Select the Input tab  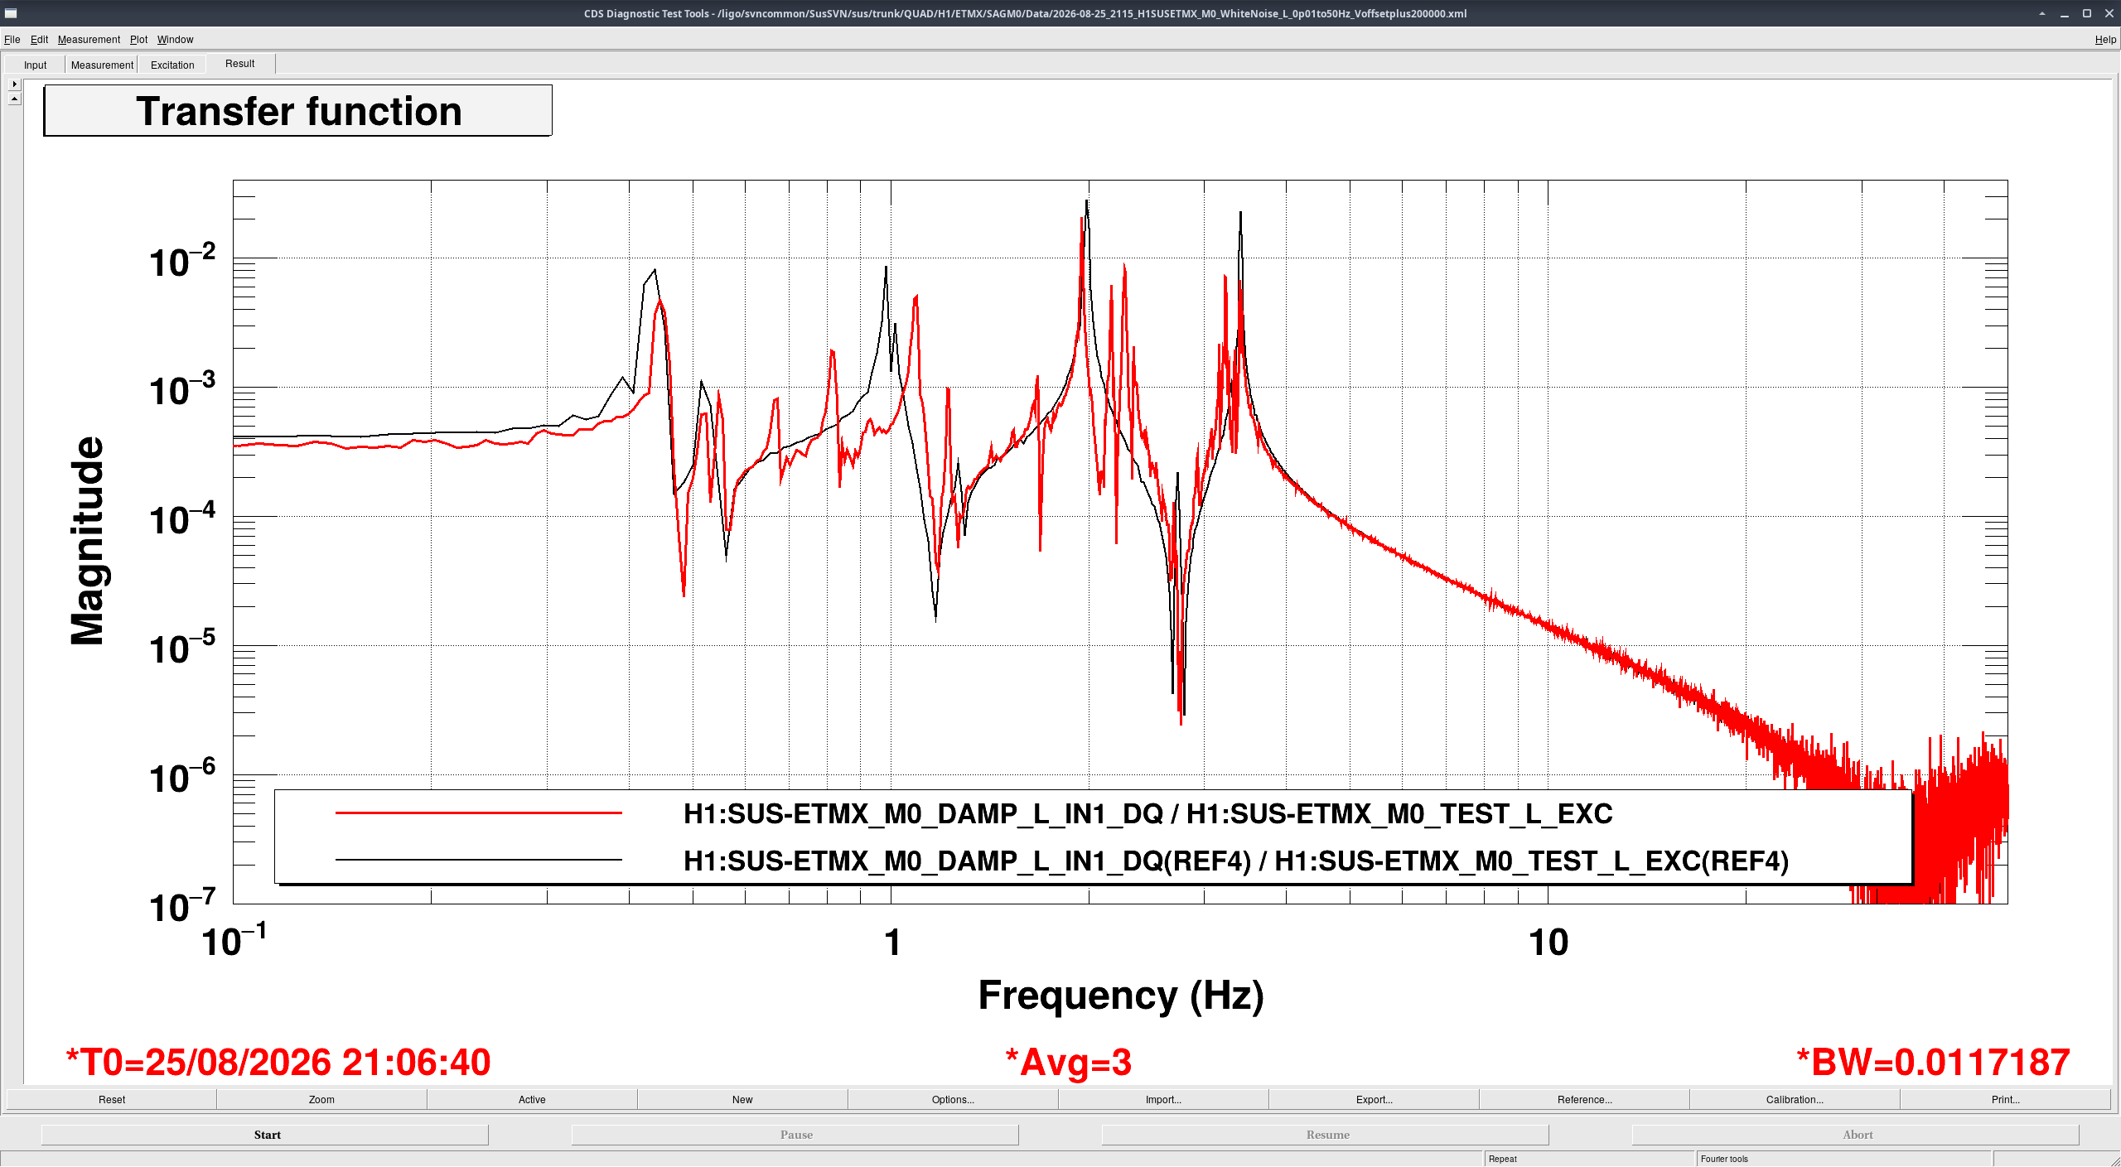35,65
